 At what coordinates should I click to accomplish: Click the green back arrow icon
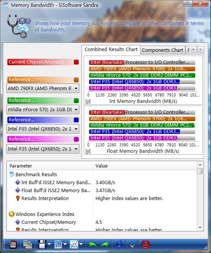tap(93, 244)
